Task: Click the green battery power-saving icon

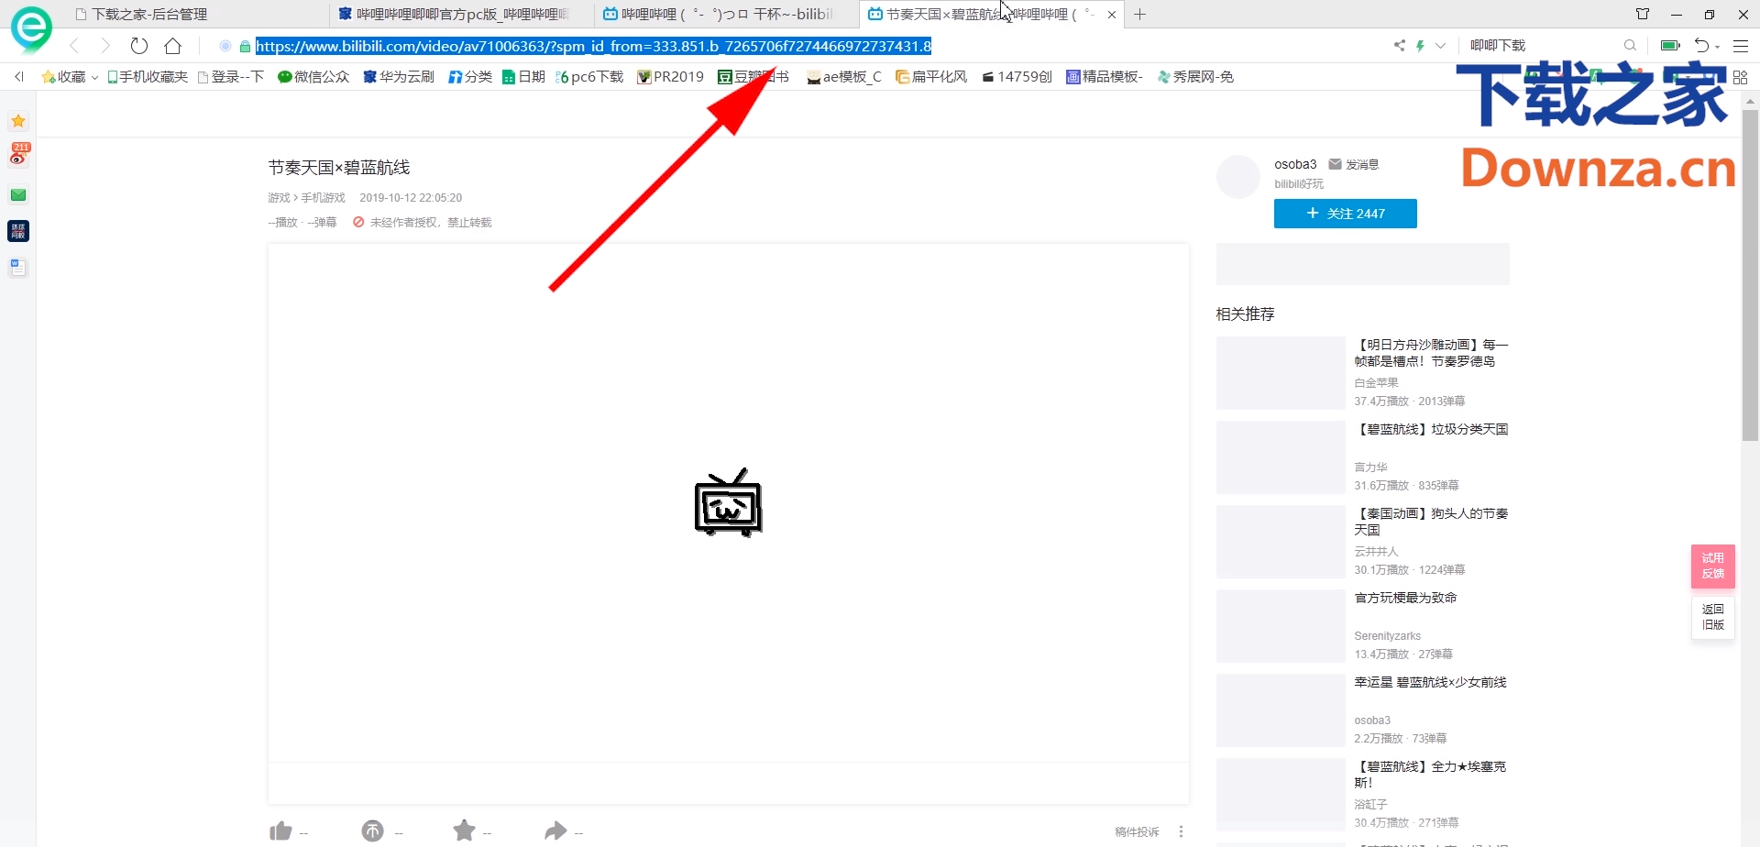Action: click(x=1669, y=45)
